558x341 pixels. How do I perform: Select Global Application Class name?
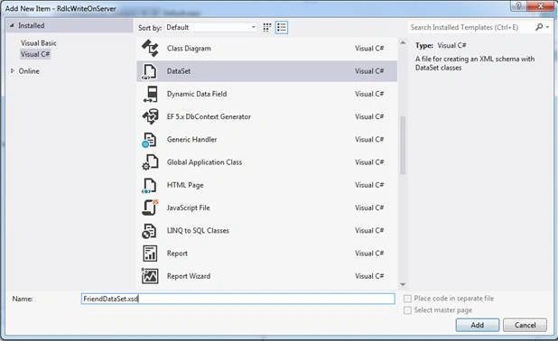pyautogui.click(x=204, y=162)
